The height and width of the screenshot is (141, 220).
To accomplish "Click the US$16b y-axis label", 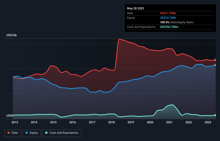I will tap(12, 35).
